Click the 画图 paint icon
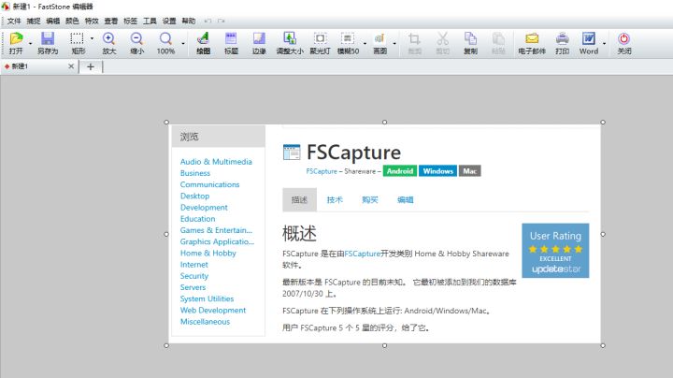The height and width of the screenshot is (378, 673). (x=379, y=38)
